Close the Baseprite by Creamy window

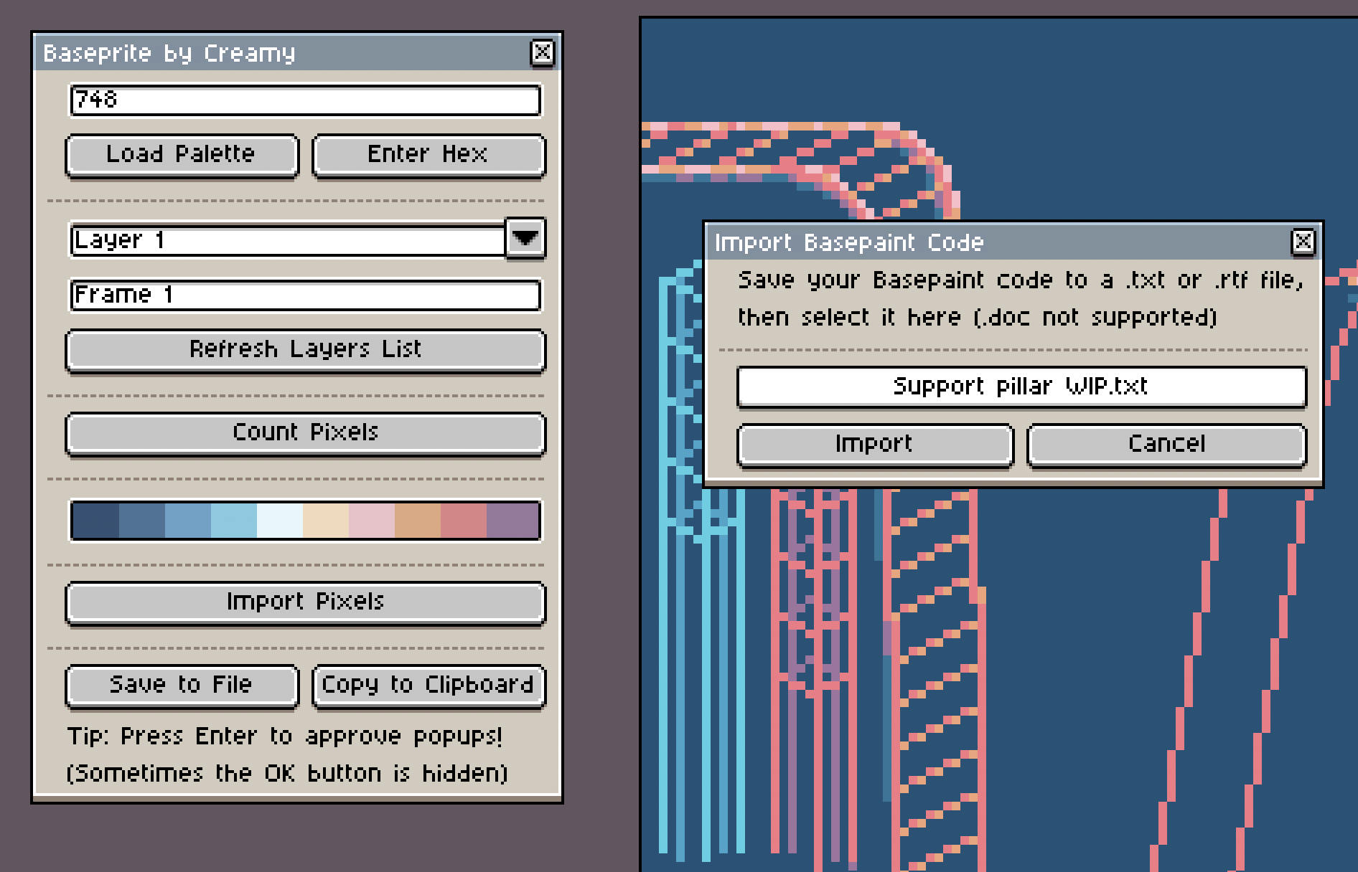[x=543, y=52]
